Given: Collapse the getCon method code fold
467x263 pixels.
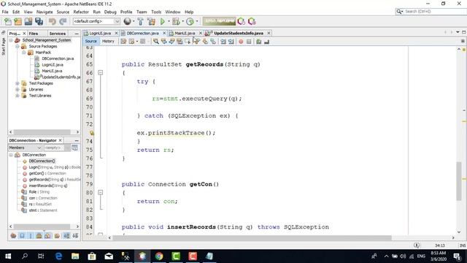Looking at the screenshot, I should pyautogui.click(x=101, y=192).
